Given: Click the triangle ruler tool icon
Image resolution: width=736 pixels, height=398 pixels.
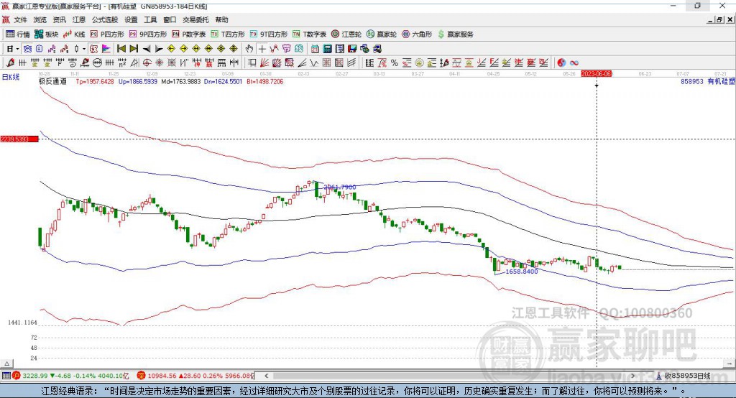Looking at the screenshot, I should point(134,63).
